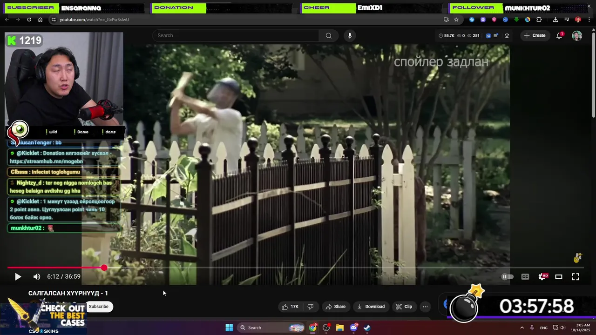Dislike the video

click(310, 307)
